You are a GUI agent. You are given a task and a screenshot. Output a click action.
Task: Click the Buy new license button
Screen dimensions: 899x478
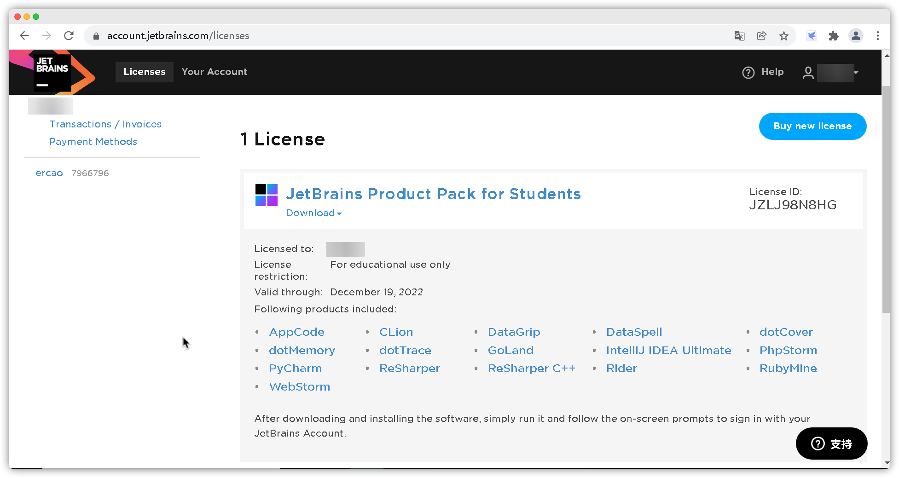pos(812,126)
